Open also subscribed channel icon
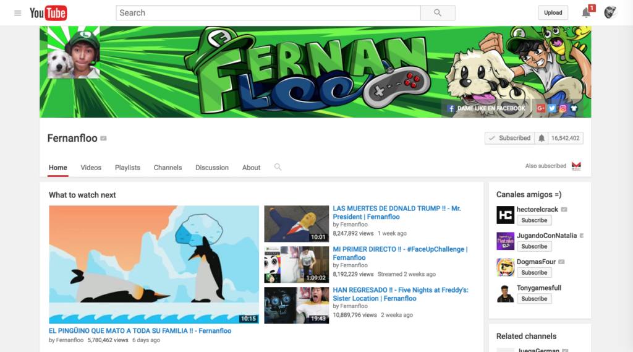This screenshot has height=352, width=633. (x=576, y=166)
